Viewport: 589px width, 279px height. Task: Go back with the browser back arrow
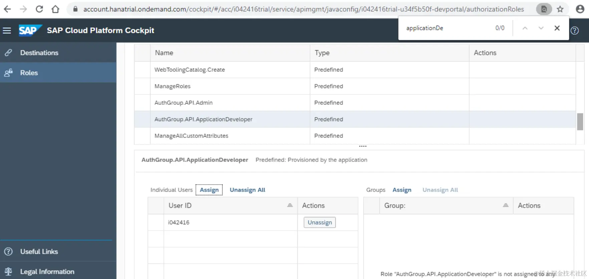point(7,9)
